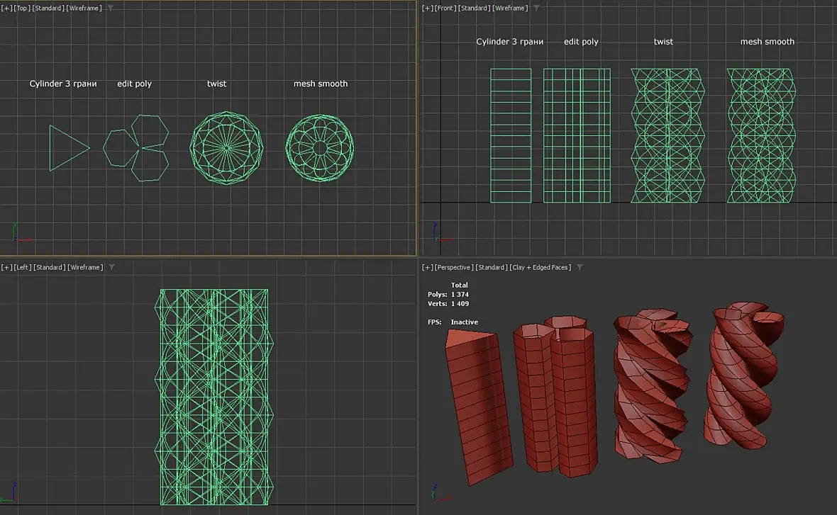Click the filter funnel icon in Perspective viewport
Viewport: 837px width, 515px height.
(580, 267)
